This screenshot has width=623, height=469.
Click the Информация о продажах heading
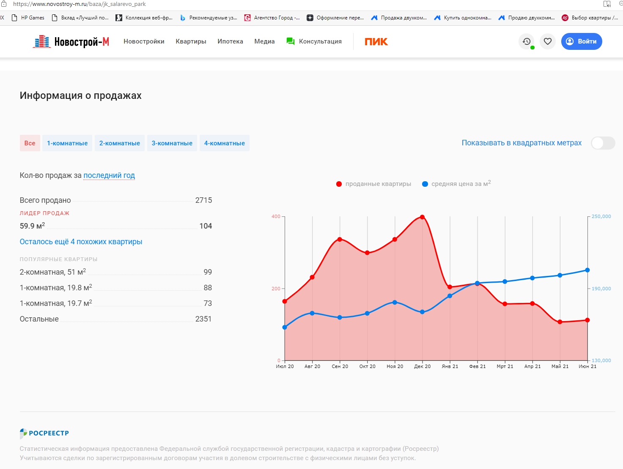coord(81,95)
